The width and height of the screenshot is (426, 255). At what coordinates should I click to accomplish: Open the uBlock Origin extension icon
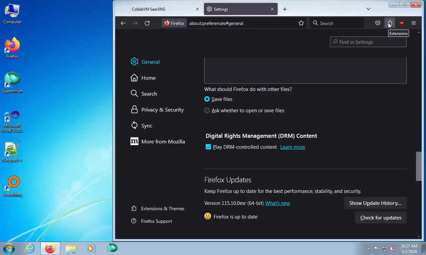[402, 23]
